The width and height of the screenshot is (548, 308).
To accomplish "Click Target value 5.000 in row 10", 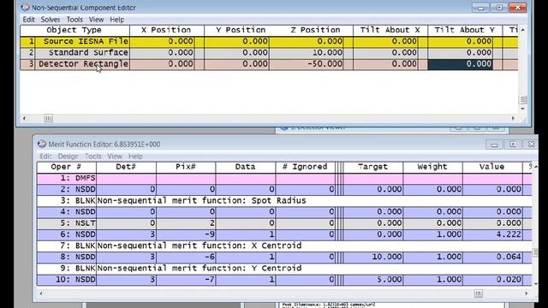I will tap(373, 280).
